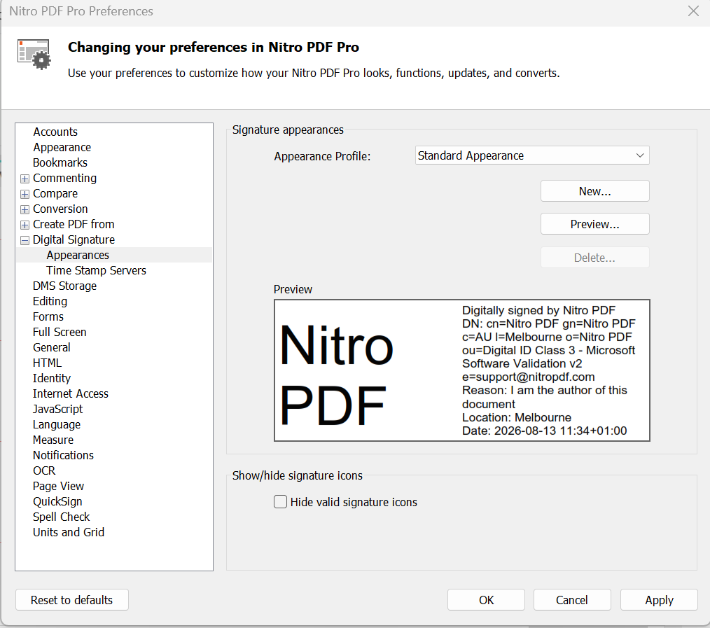Screen dimensions: 710x628
Task: Select Accounts in the category list
Action: click(55, 132)
